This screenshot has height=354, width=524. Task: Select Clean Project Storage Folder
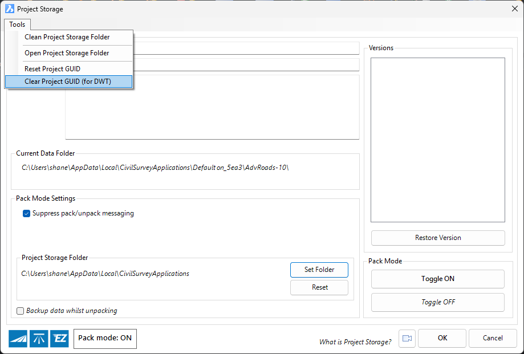67,37
